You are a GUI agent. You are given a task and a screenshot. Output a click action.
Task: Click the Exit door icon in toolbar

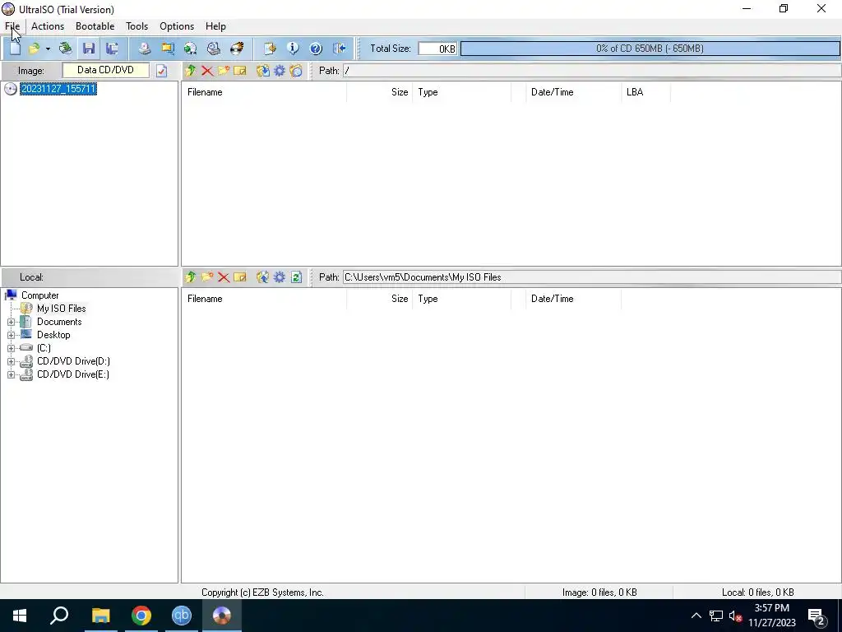coord(339,49)
